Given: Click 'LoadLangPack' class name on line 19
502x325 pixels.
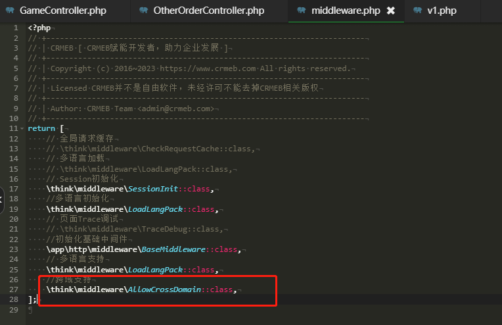Looking at the screenshot, I should point(155,209).
